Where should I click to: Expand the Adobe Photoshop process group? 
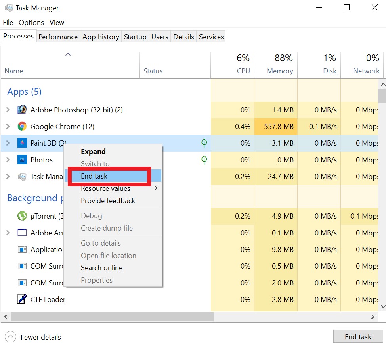tap(8, 110)
